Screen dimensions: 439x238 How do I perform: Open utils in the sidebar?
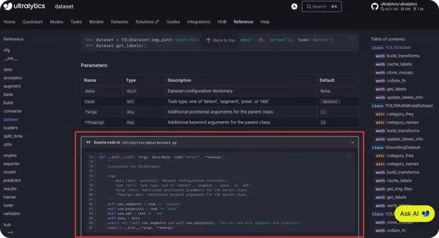(x=8, y=144)
